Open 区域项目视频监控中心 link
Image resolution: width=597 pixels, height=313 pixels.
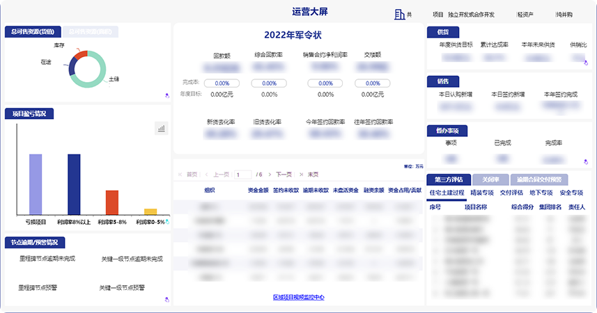[298, 297]
